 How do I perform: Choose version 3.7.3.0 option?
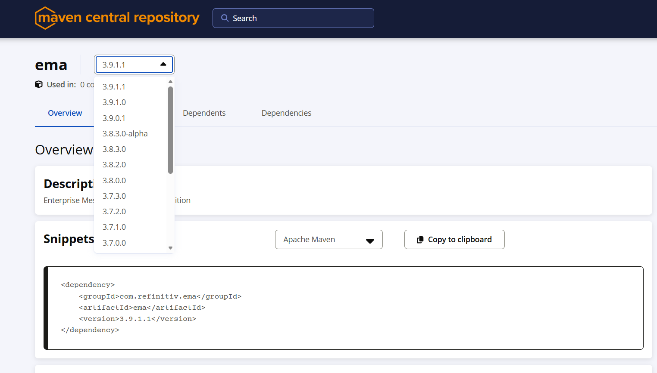(131, 196)
